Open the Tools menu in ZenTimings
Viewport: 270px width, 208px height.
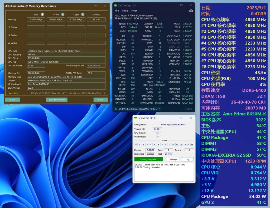click(125, 11)
